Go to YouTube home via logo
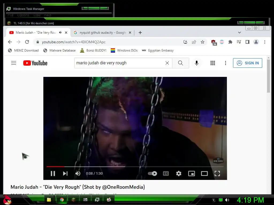Image resolution: width=274 pixels, height=205 pixels. tap(35, 63)
